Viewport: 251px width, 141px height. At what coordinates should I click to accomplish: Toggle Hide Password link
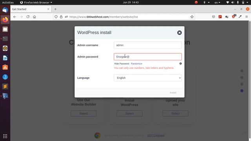[x=122, y=63]
